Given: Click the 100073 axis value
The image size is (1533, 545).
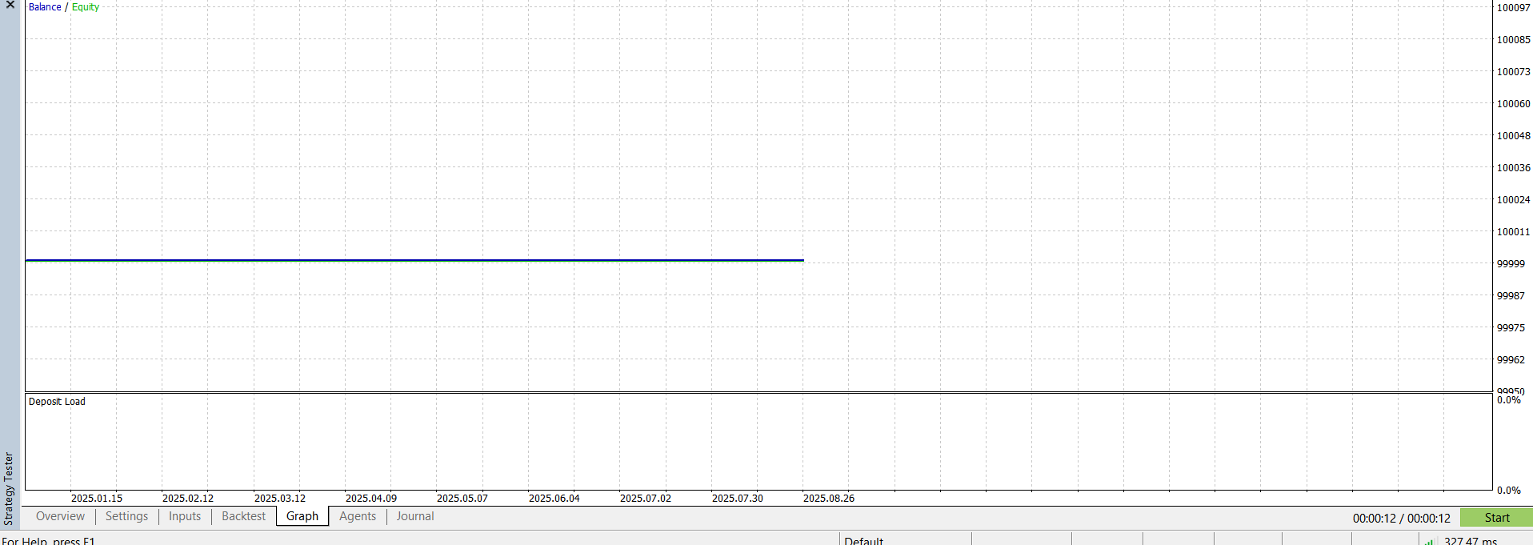Looking at the screenshot, I should tap(1514, 71).
